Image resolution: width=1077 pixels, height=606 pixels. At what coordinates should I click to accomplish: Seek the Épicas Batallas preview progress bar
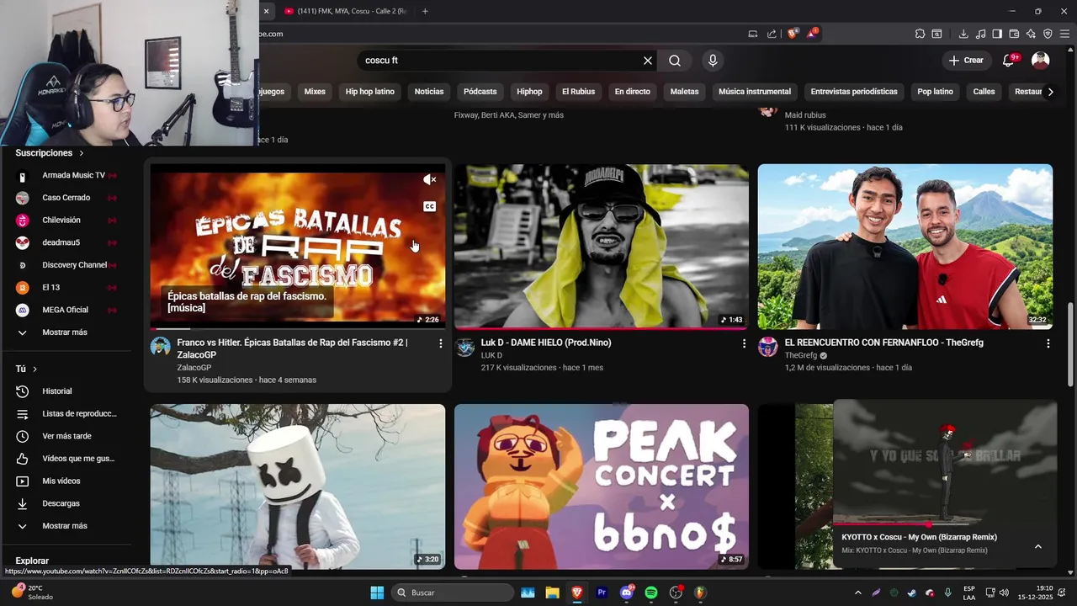[x=298, y=328]
